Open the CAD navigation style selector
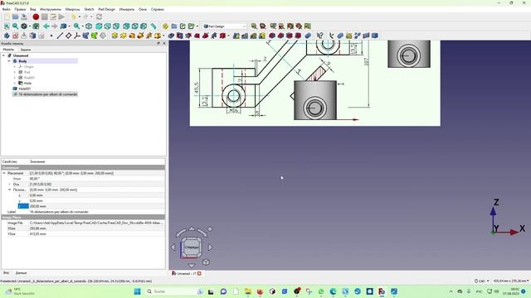The width and height of the screenshot is (531, 298). [482, 281]
